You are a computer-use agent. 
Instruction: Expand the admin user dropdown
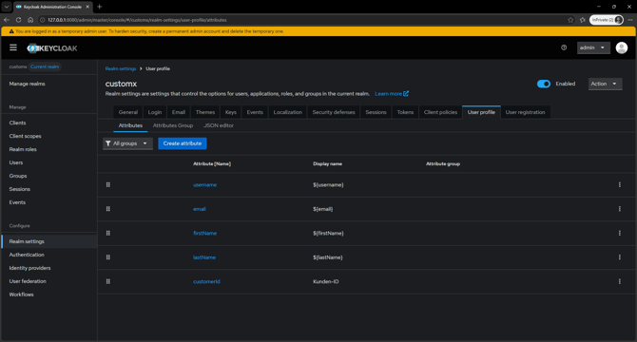point(593,47)
